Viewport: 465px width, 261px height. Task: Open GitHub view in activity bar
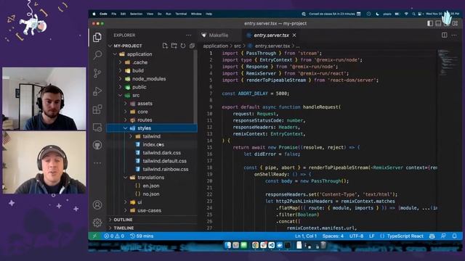(97, 145)
